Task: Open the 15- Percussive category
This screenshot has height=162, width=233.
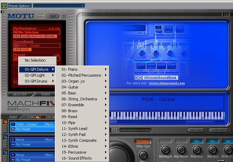Action: (x=82, y=152)
